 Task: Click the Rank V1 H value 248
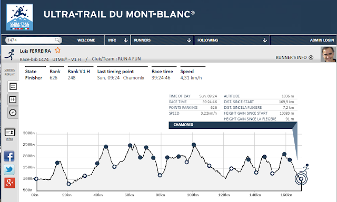click(72, 78)
